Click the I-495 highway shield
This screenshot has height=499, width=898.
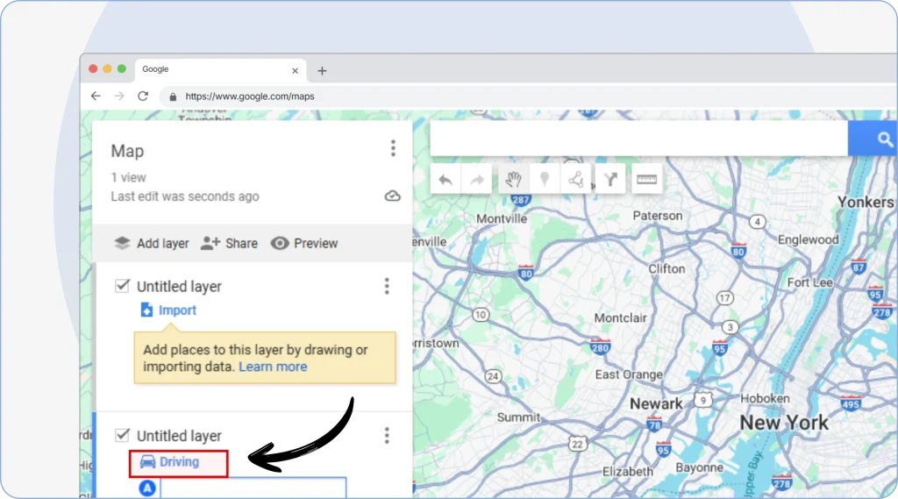click(x=851, y=403)
